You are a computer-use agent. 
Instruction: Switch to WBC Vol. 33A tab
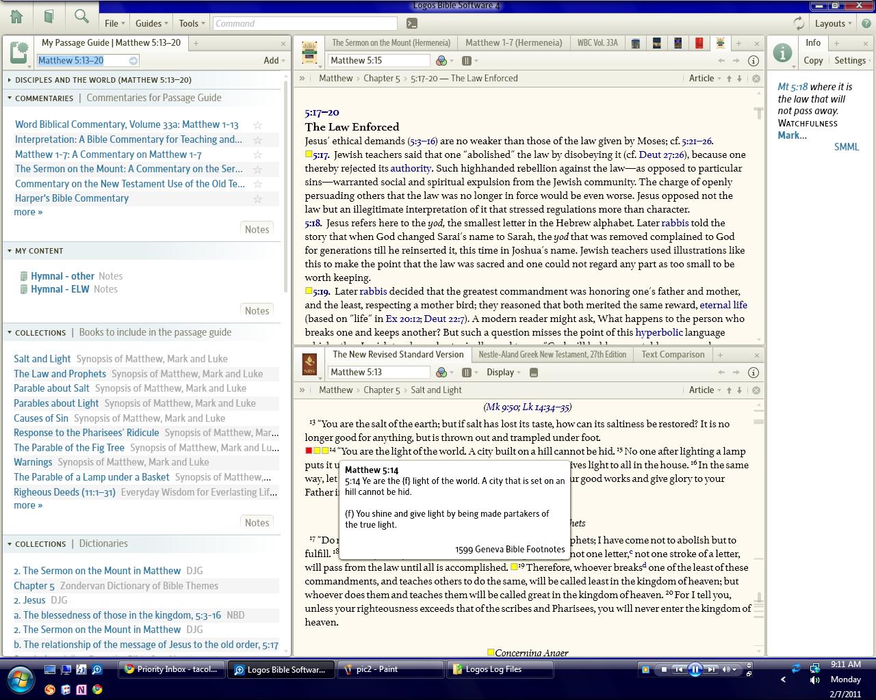[597, 42]
